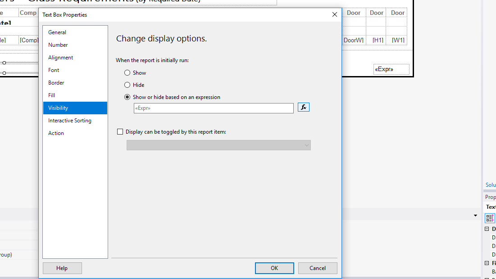Viewport: 496px width, 279px height.
Task: Click the Cancel button
Action: tap(318, 268)
